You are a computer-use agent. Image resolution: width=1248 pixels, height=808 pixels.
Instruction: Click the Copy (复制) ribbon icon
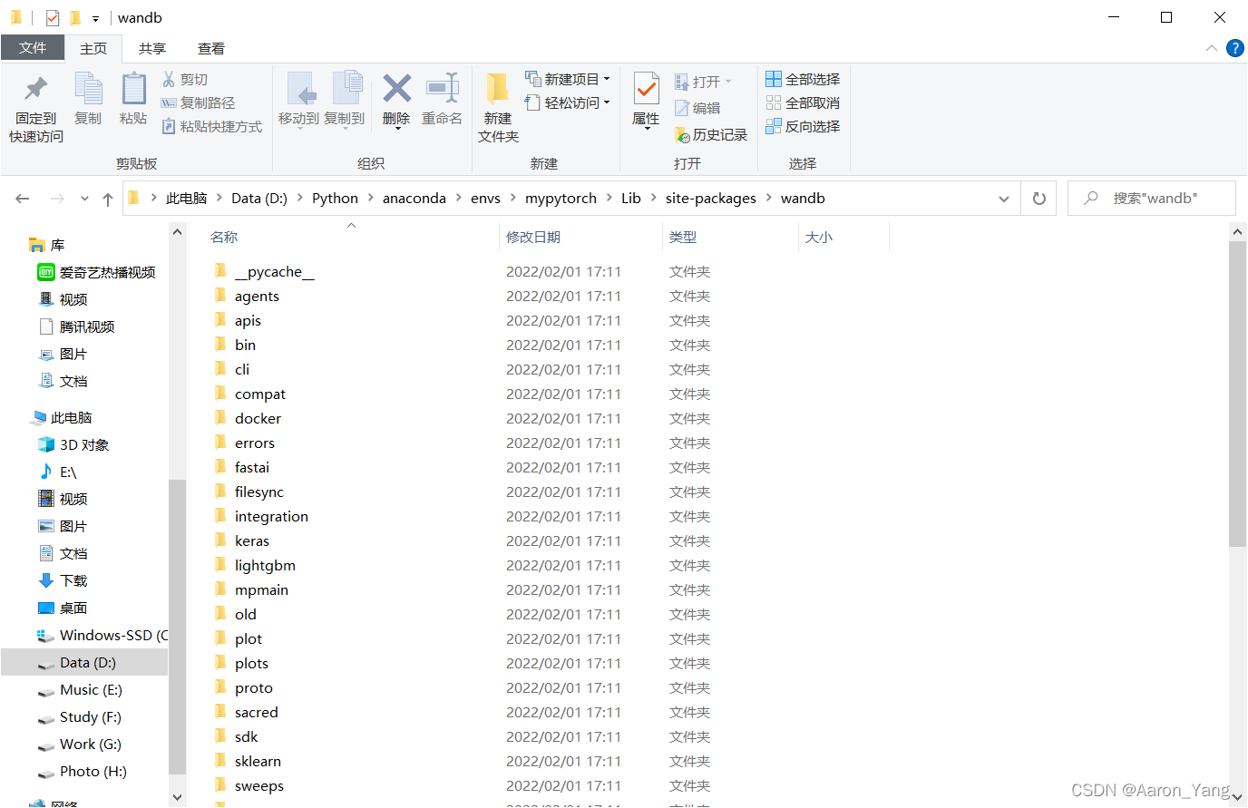point(88,89)
